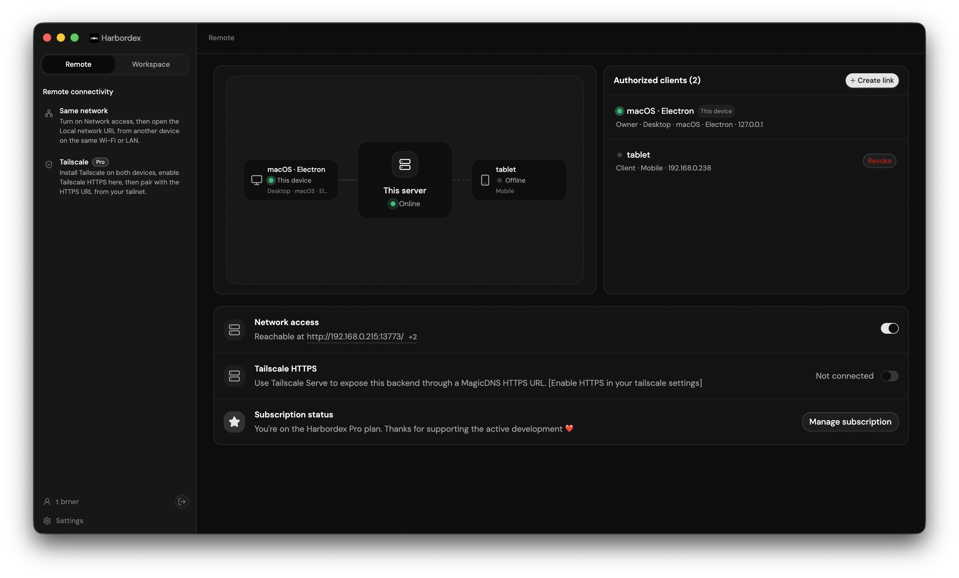Viewport: 959px width, 578px height.
Task: Click the Not connected status text
Action: 844,376
